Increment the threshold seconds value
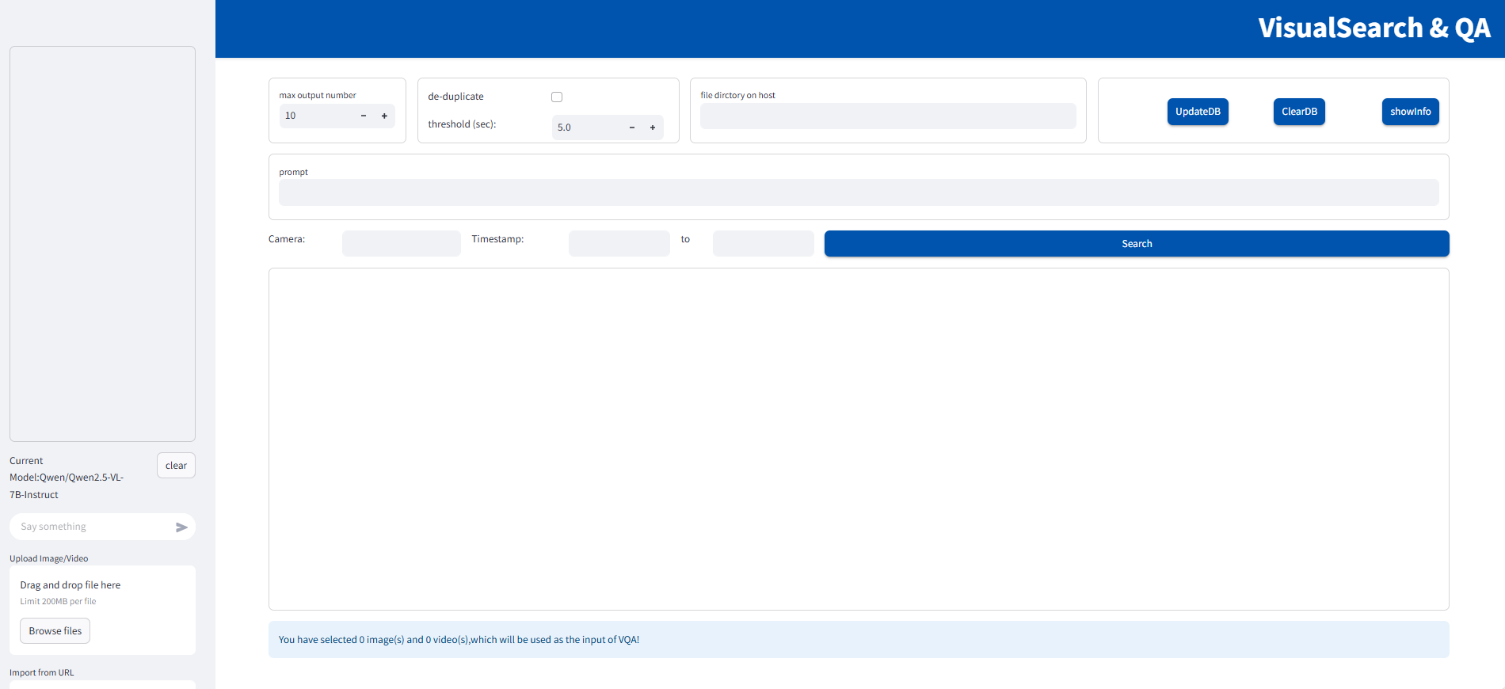 coord(653,128)
